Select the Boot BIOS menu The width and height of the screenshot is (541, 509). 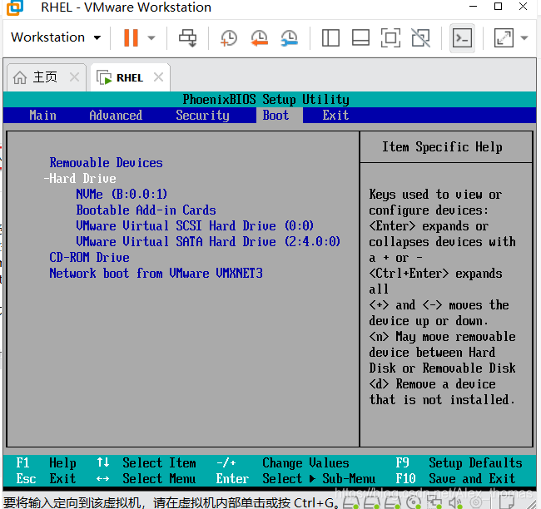(x=275, y=115)
